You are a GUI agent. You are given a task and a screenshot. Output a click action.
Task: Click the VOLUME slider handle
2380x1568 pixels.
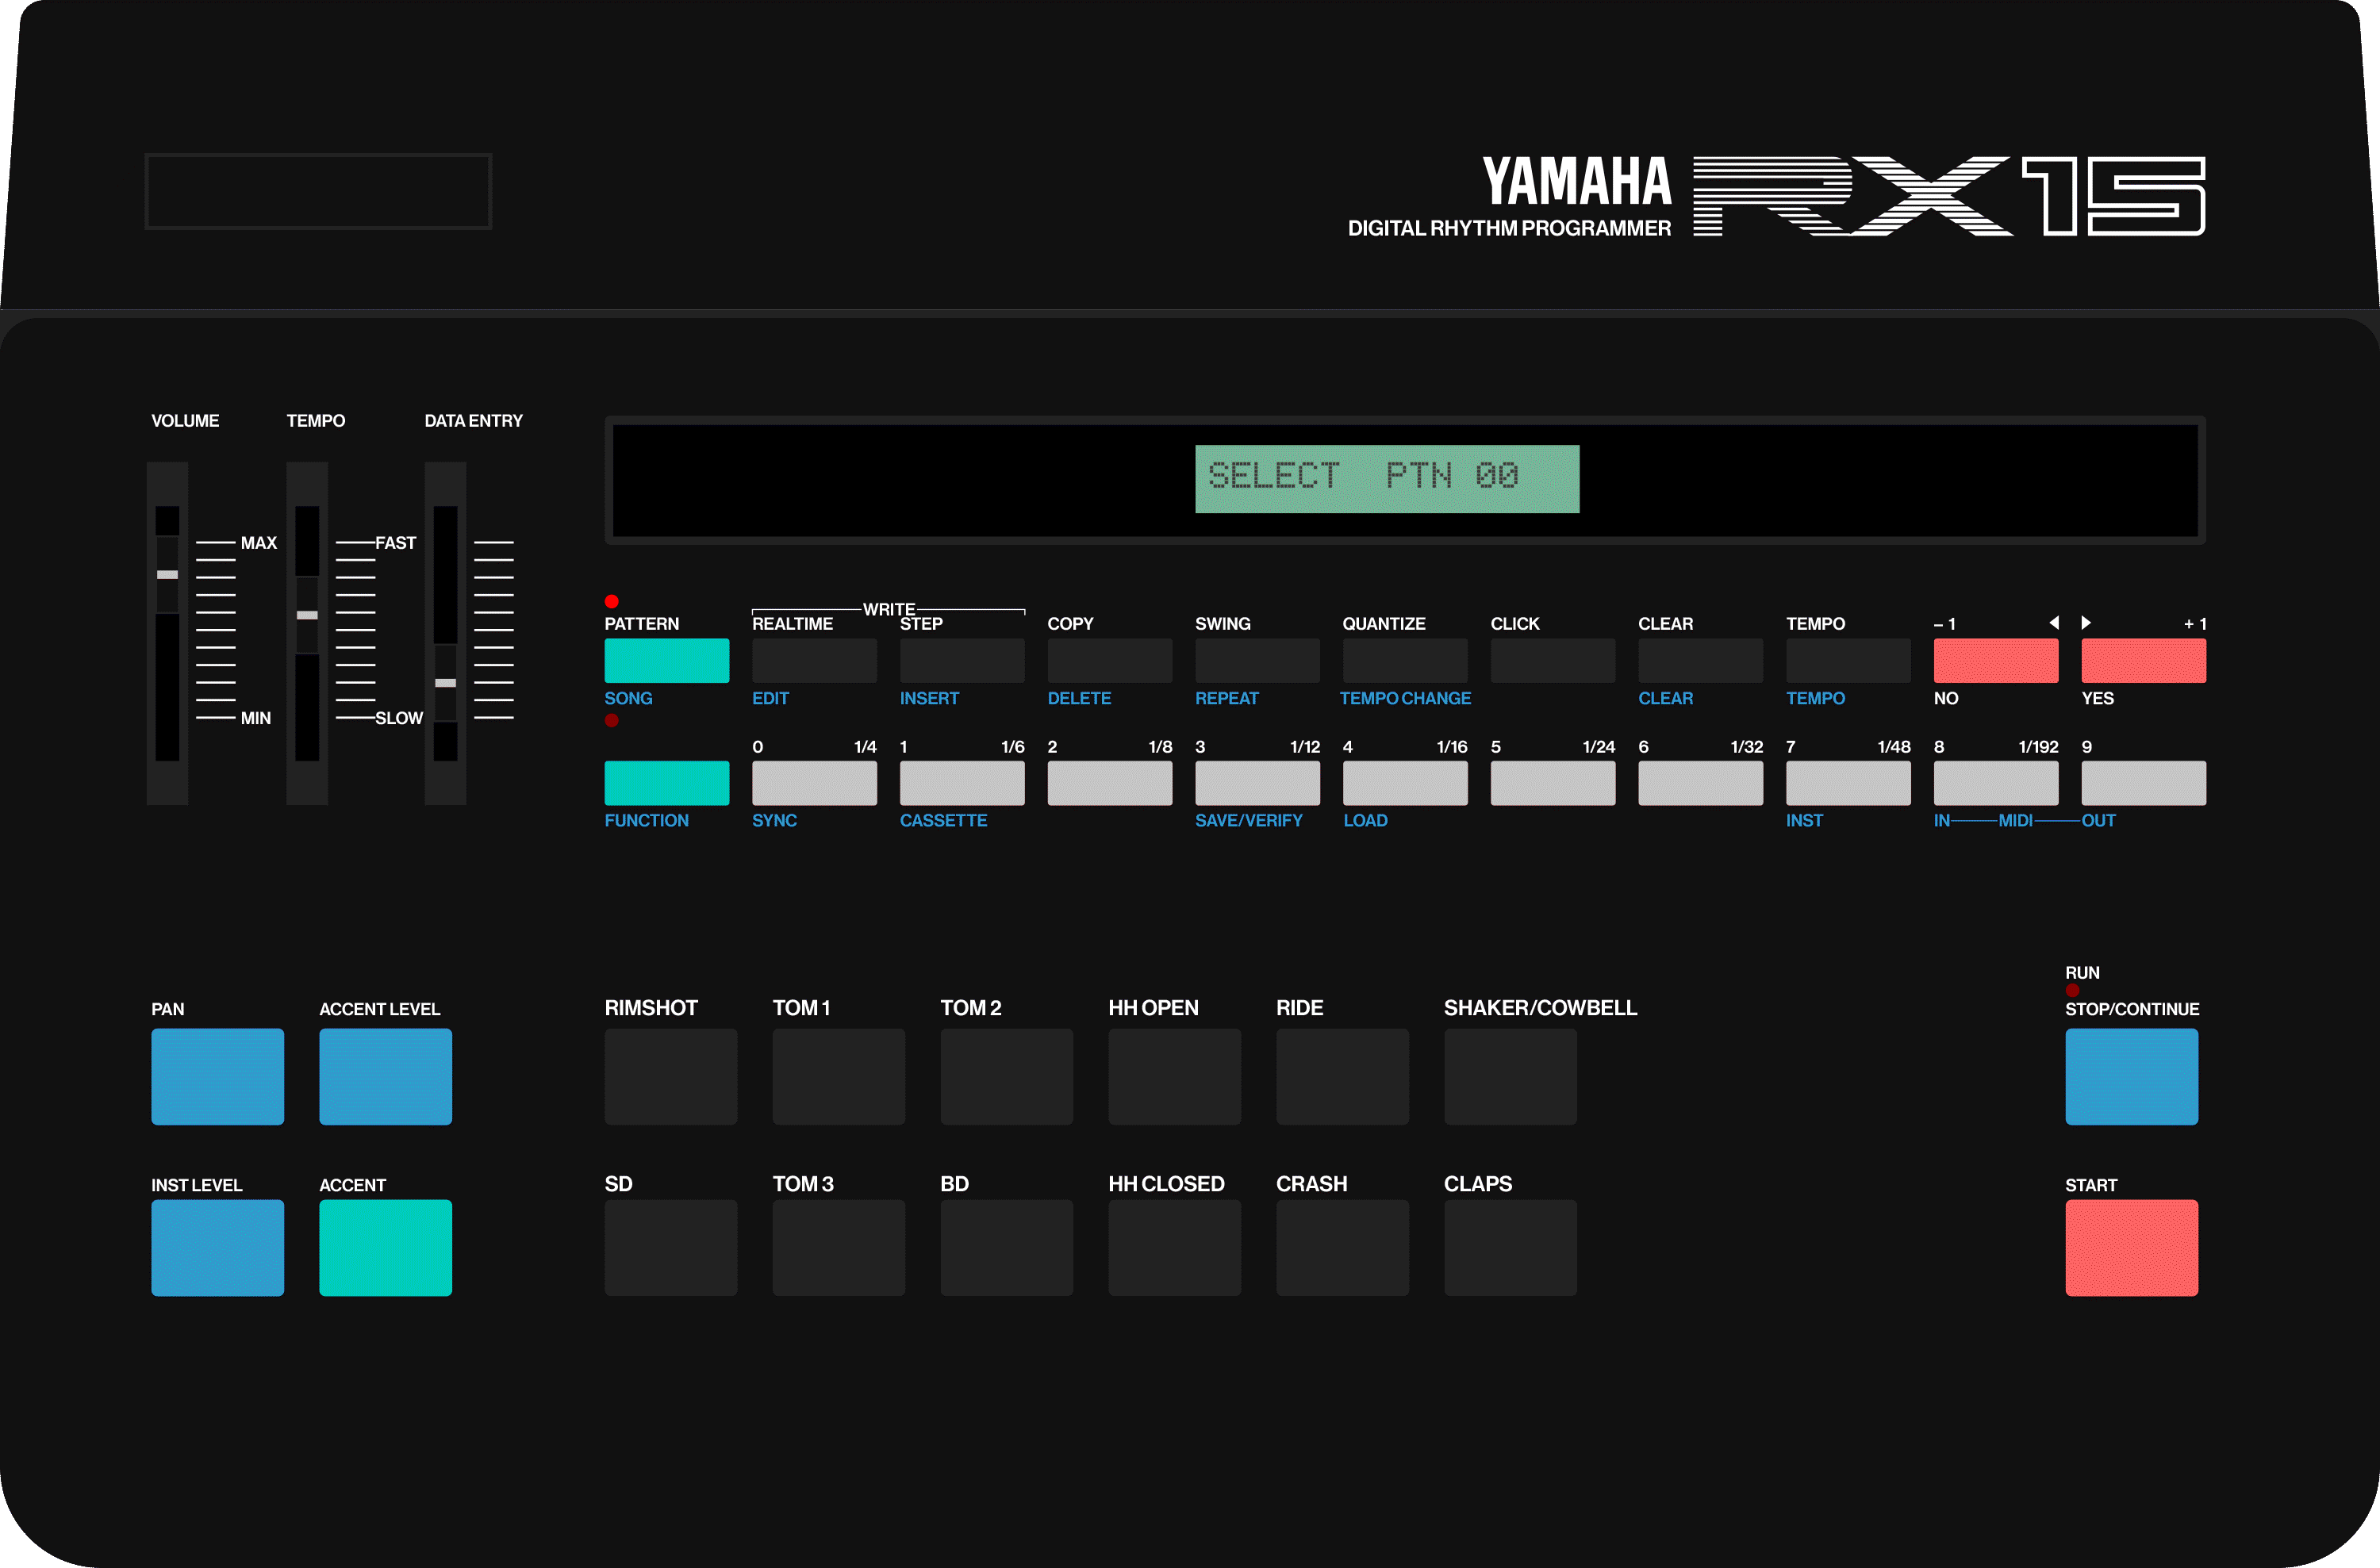pyautogui.click(x=168, y=575)
